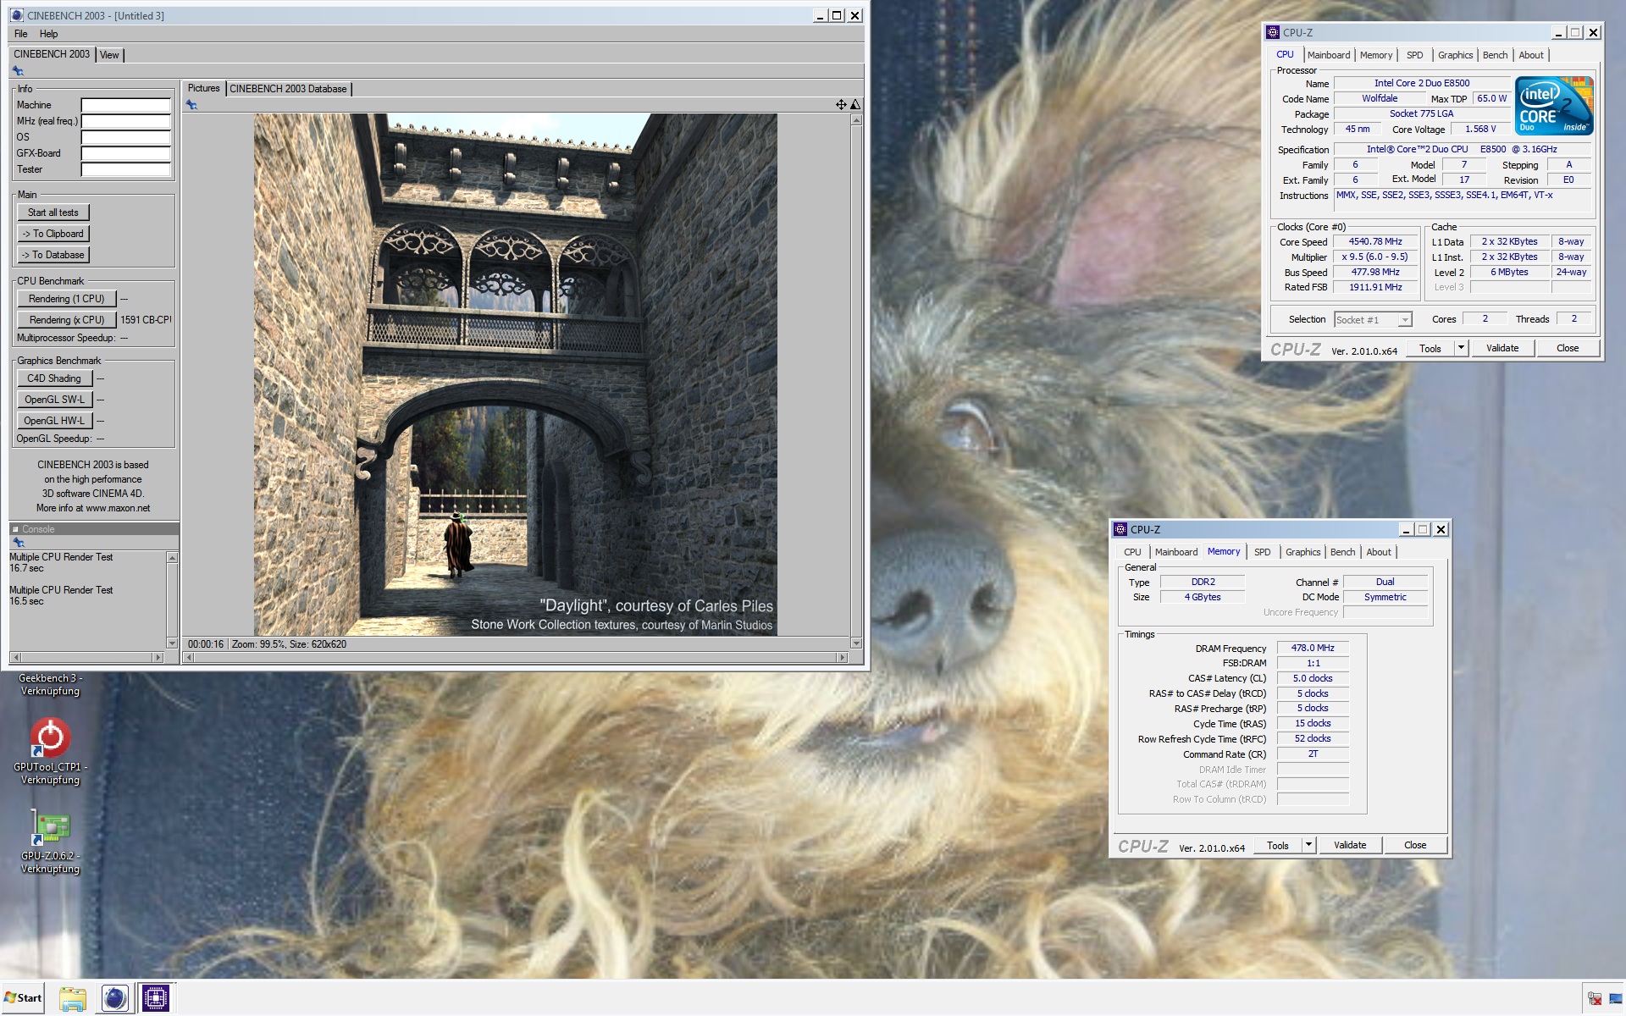The width and height of the screenshot is (1626, 1016).
Task: Click the lower CPU-Z Memory window title icon
Action: [x=1120, y=529]
